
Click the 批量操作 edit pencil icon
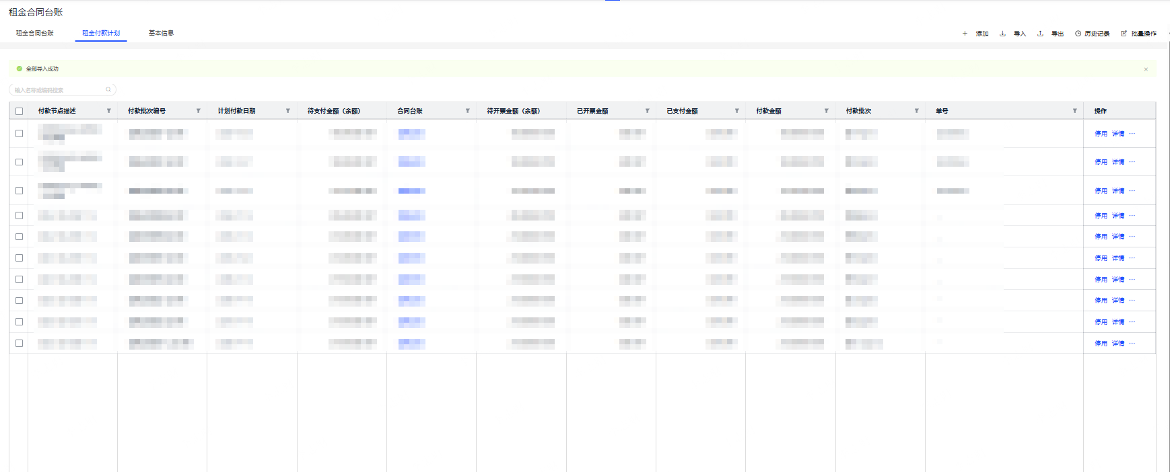[x=1124, y=34]
